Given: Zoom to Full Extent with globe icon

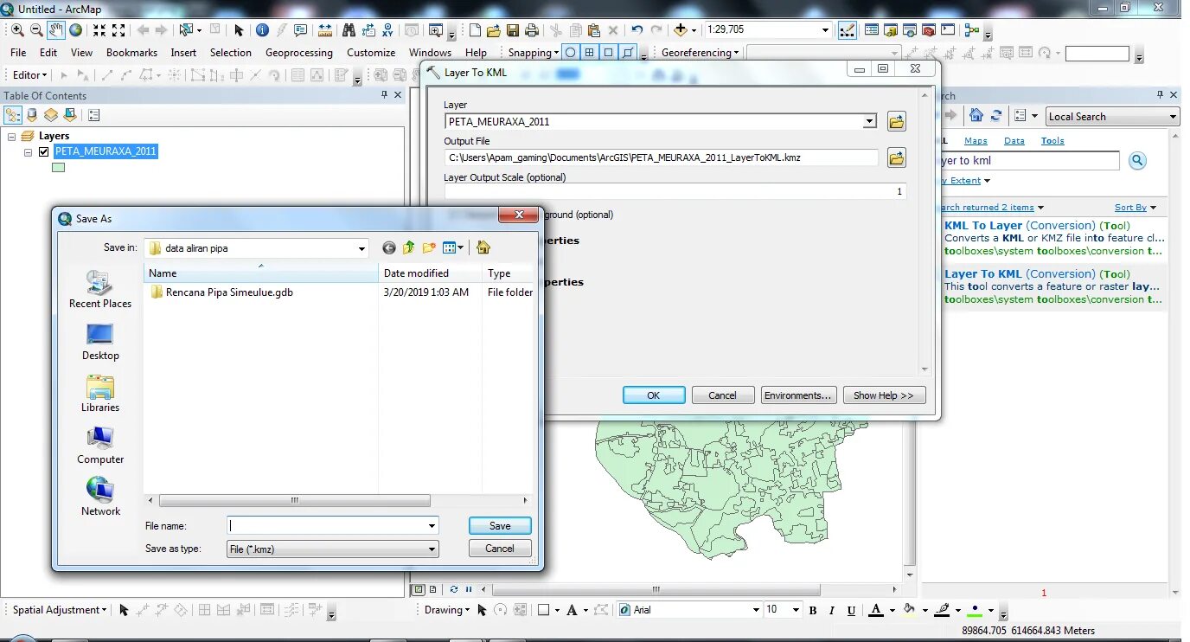Looking at the screenshot, I should tap(76, 30).
